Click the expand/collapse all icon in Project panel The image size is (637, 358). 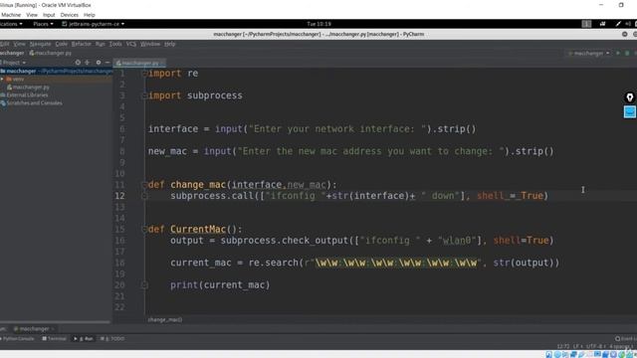tap(88, 63)
